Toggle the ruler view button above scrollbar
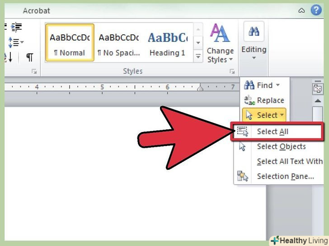This screenshot has width=329, height=246. click(317, 89)
